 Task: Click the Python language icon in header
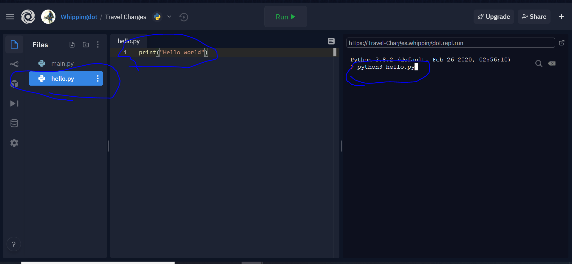[x=157, y=17]
